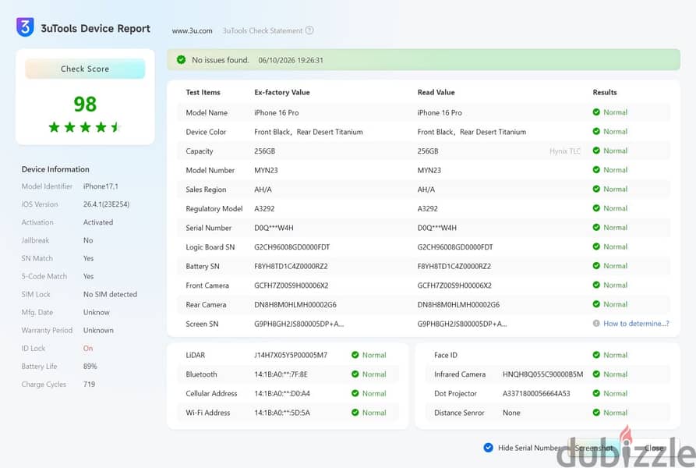Click the Device Information heading
The height and width of the screenshot is (468, 696).
(x=55, y=169)
